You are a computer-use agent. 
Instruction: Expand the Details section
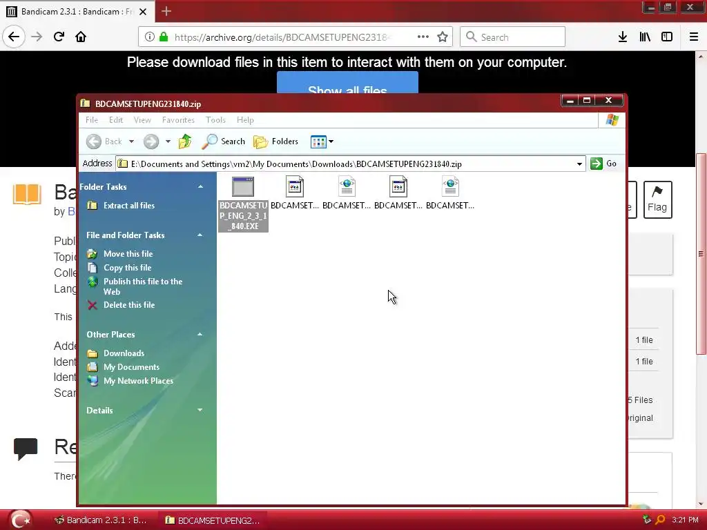coord(200,410)
